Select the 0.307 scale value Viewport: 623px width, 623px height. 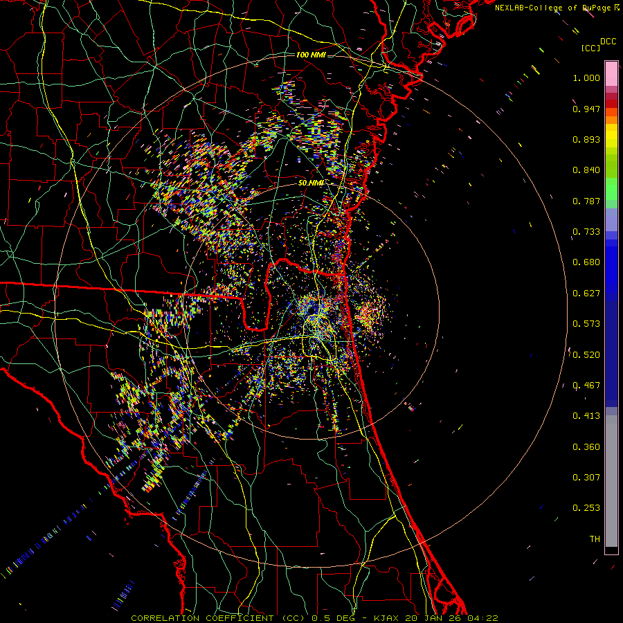586,478
